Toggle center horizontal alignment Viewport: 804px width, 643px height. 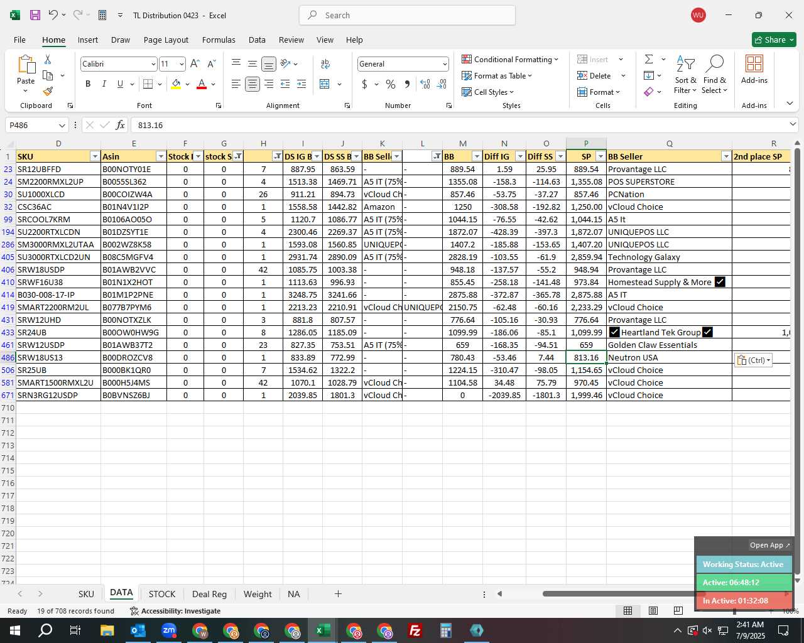pyautogui.click(x=253, y=84)
